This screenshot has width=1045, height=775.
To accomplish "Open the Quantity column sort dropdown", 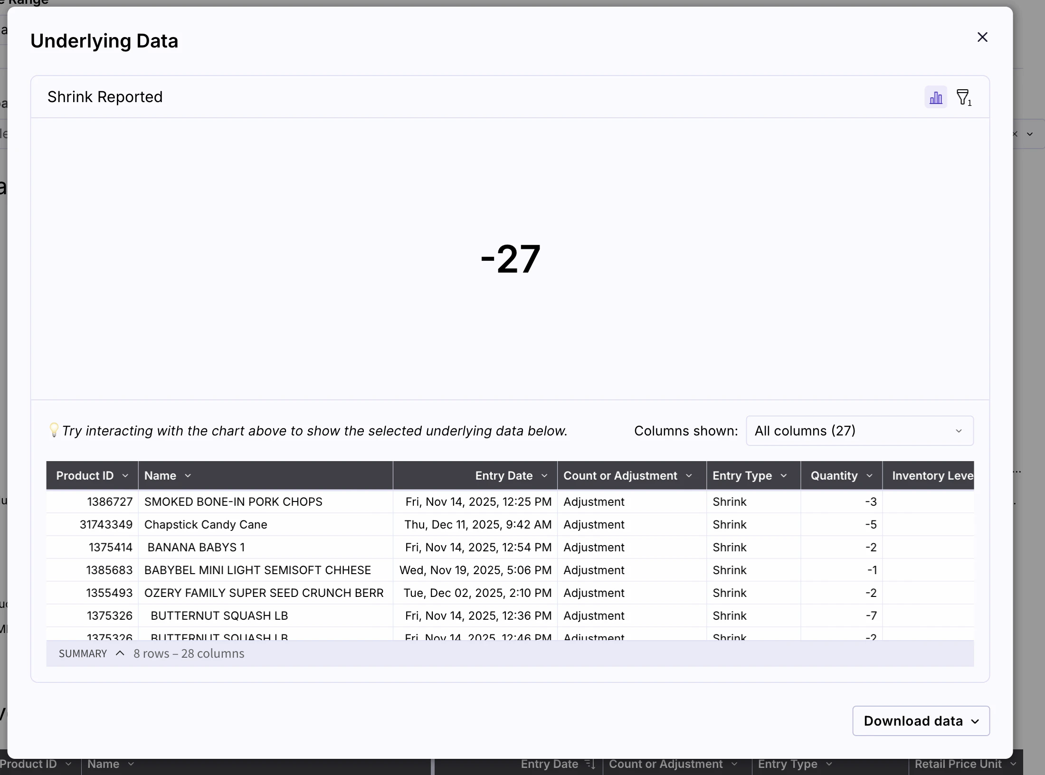I will tap(869, 476).
